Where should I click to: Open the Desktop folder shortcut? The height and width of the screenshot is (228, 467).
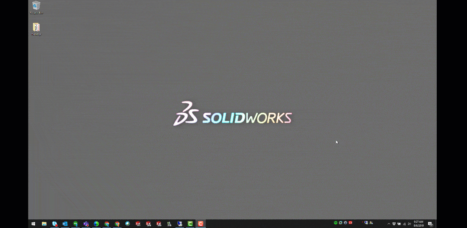click(x=36, y=28)
